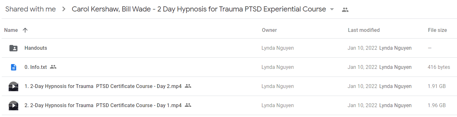Screen dimensions: 457x117
Task: Select the 0. Info.txt file row
Action: (x=228, y=67)
